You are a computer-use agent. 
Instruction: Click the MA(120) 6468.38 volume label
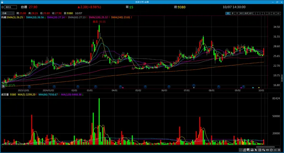coord(71,95)
